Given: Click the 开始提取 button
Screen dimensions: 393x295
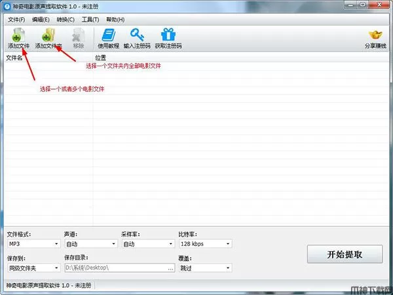Looking at the screenshot, I should click(x=345, y=254).
